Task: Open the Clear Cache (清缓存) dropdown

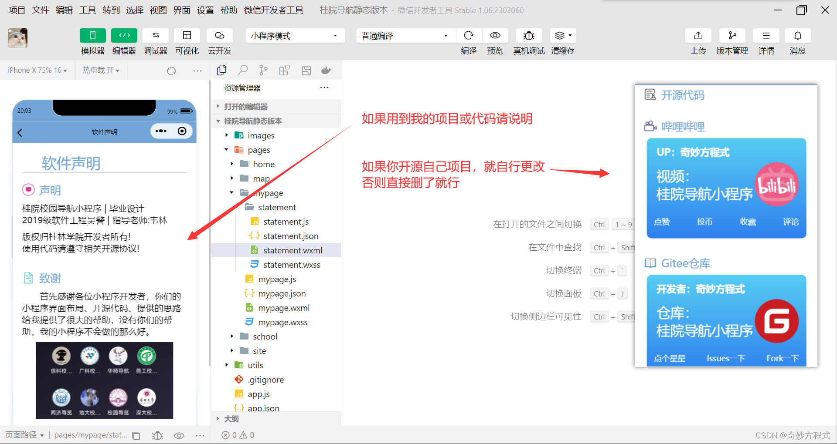Action: (x=563, y=35)
